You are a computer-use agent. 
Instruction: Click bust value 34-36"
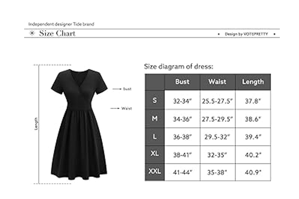click(182, 119)
